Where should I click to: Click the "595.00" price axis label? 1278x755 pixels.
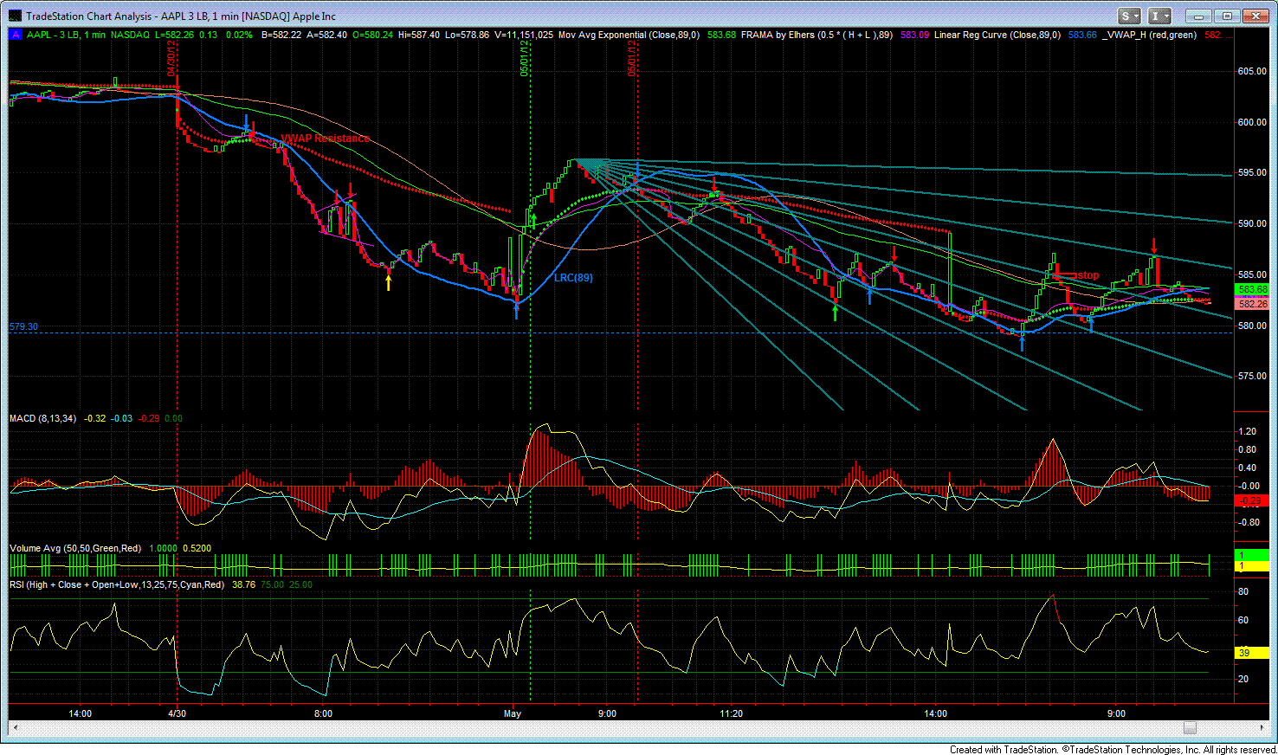pos(1251,172)
